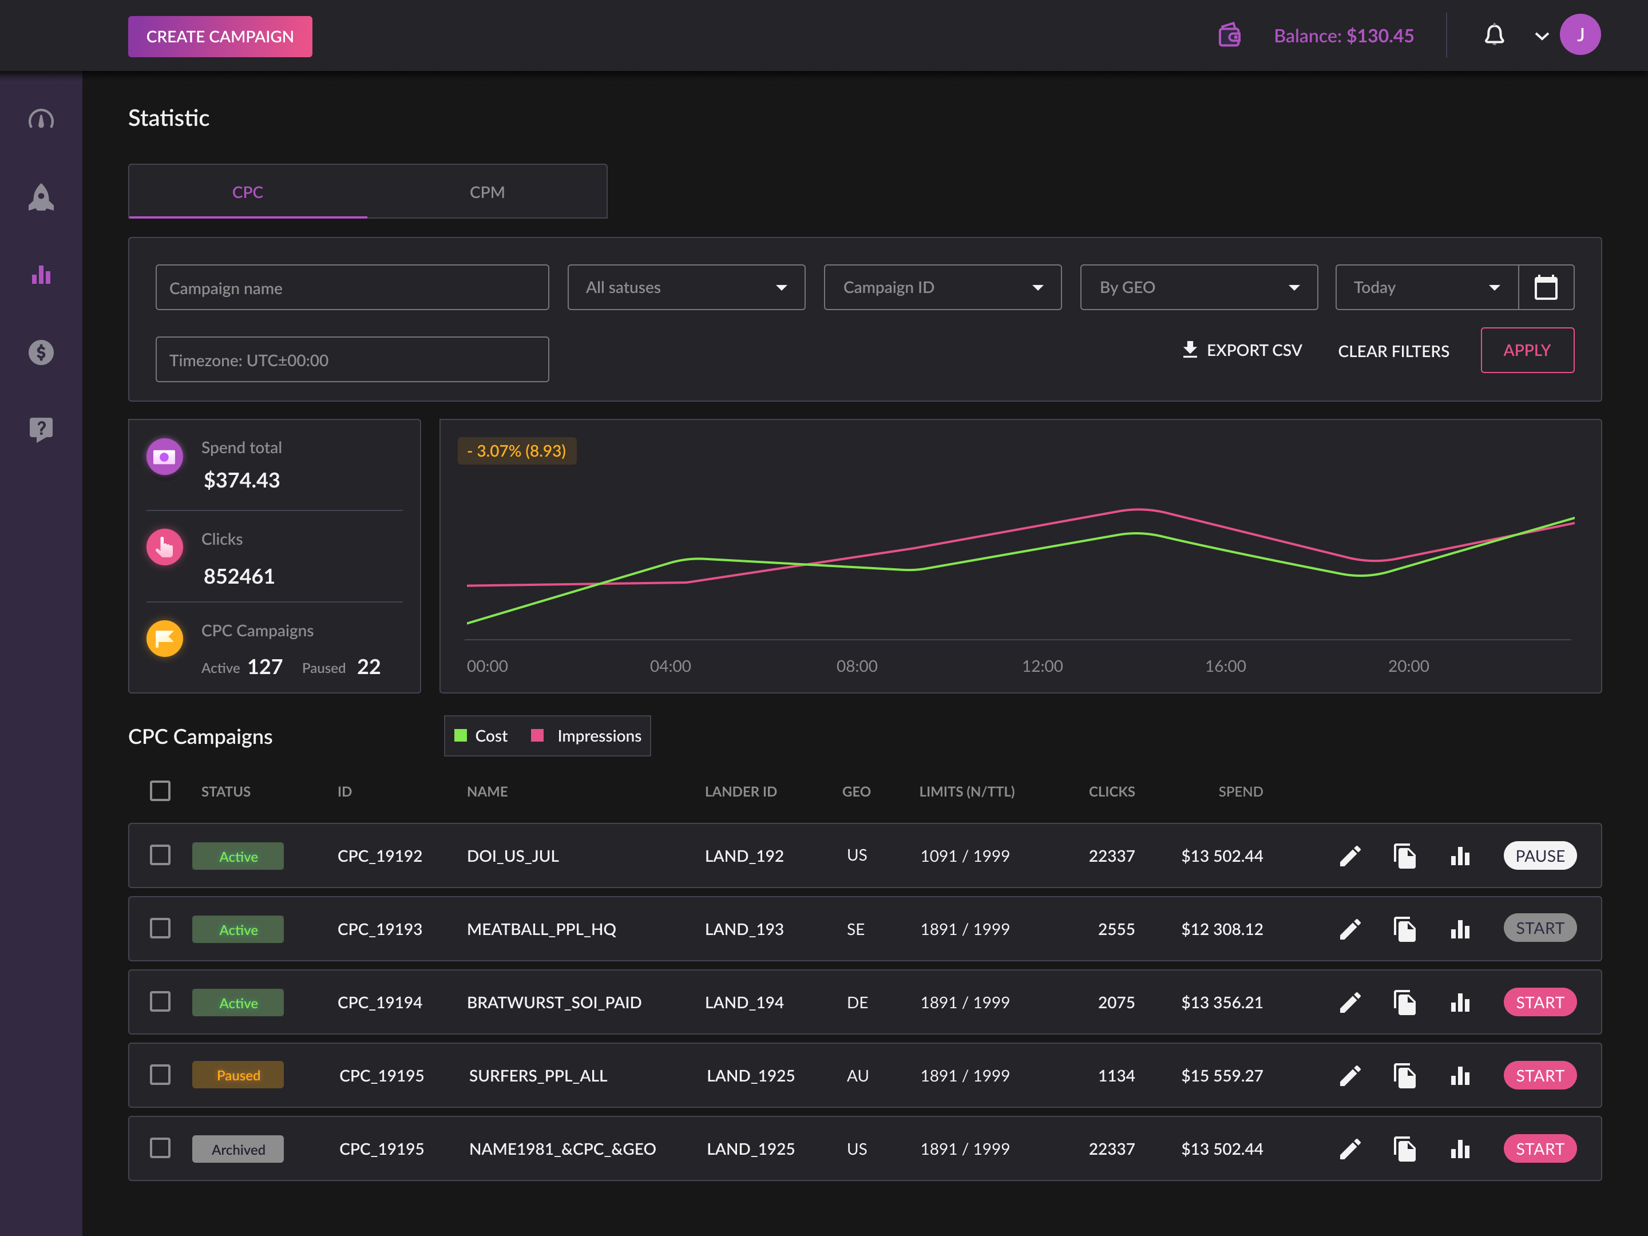Click the rocket campaigns sidebar icon
This screenshot has height=1236, width=1648.
pyautogui.click(x=41, y=197)
